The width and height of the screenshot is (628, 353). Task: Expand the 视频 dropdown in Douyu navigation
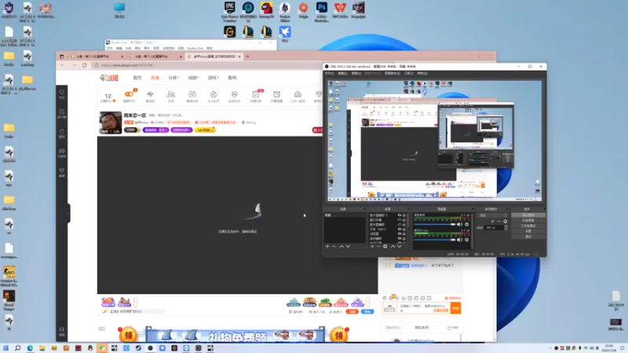(x=193, y=78)
